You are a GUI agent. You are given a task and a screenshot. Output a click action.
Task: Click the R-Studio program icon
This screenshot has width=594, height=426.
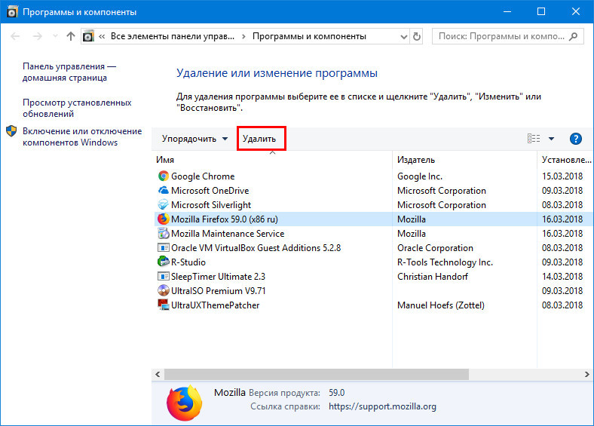[164, 262]
